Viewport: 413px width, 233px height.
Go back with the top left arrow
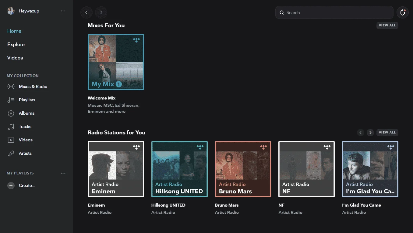pyautogui.click(x=86, y=12)
